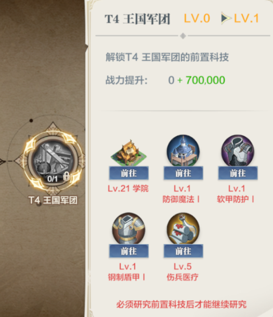Click the Lv.21 学院 requirement label
The image size is (273, 317).
tap(128, 189)
